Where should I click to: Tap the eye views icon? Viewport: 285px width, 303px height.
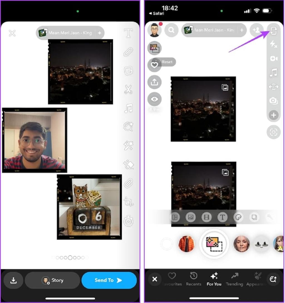[x=154, y=99]
